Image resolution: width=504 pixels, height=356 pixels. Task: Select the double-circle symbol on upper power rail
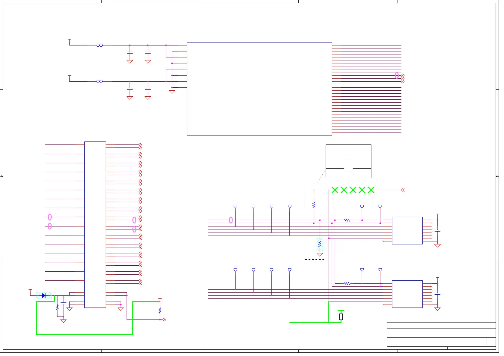100,45
